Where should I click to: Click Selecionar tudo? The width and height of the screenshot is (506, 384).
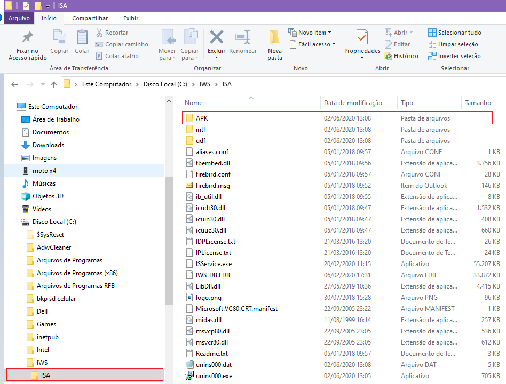(454, 33)
